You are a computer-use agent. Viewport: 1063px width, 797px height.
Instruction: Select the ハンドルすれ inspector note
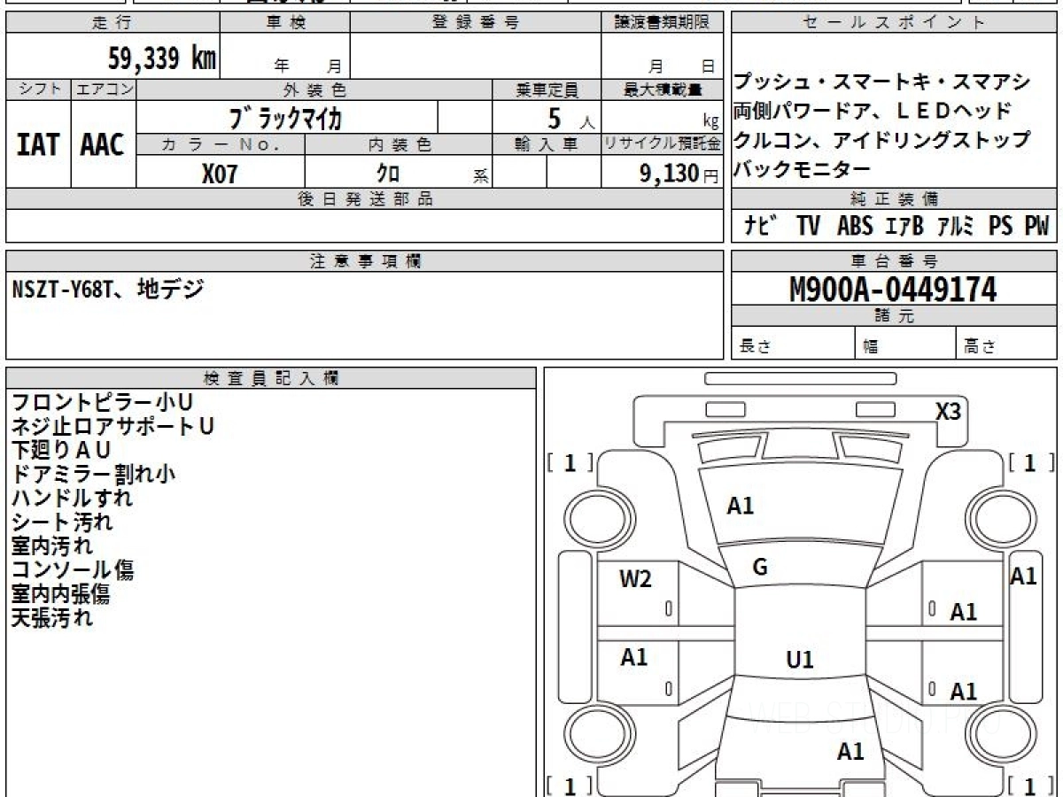click(72, 499)
